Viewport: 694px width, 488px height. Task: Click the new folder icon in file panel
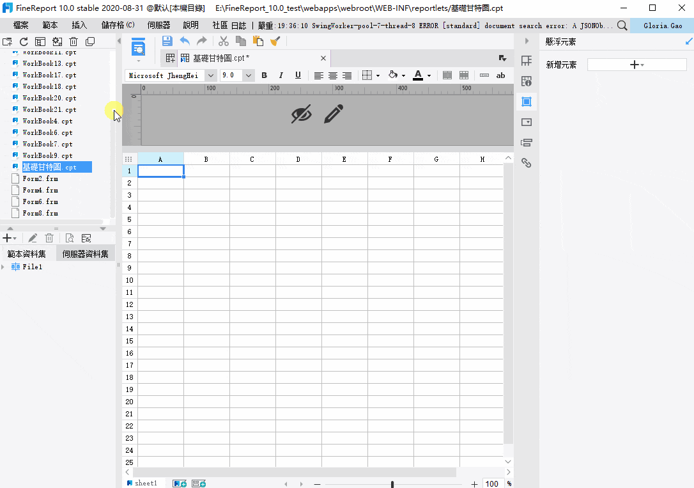pos(8,42)
